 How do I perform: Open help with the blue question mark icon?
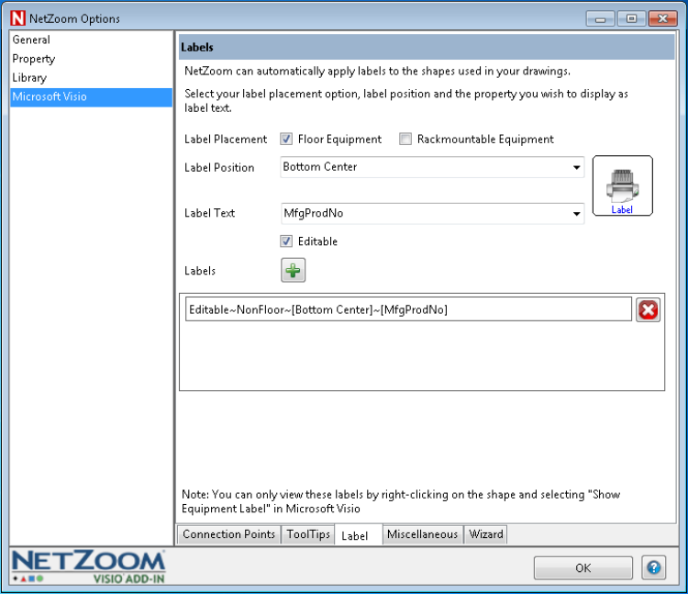[653, 567]
